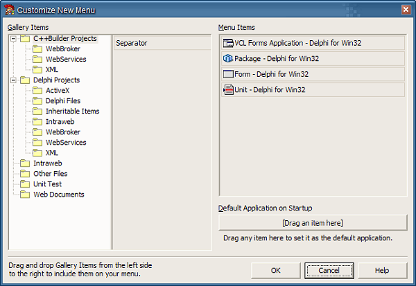The width and height of the screenshot is (416, 286).
Task: Click the Other Files folder icon
Action: click(25, 174)
